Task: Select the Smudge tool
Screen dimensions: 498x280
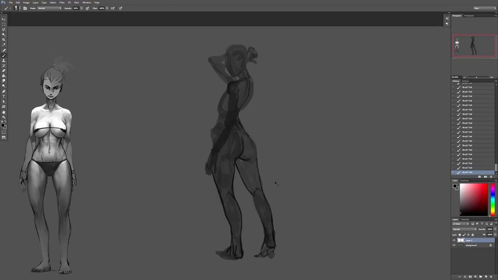Action: click(4, 81)
